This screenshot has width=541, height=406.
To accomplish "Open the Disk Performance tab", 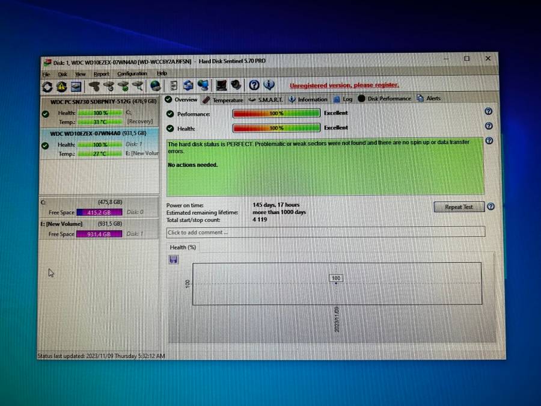I will tap(385, 99).
